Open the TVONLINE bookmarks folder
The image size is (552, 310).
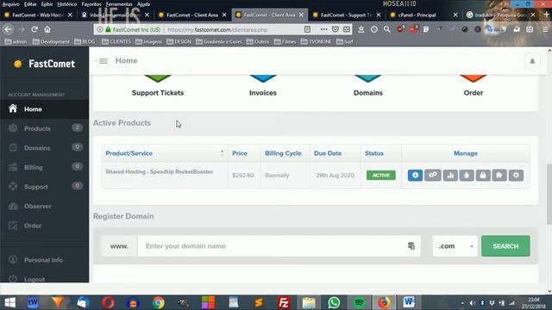point(317,41)
